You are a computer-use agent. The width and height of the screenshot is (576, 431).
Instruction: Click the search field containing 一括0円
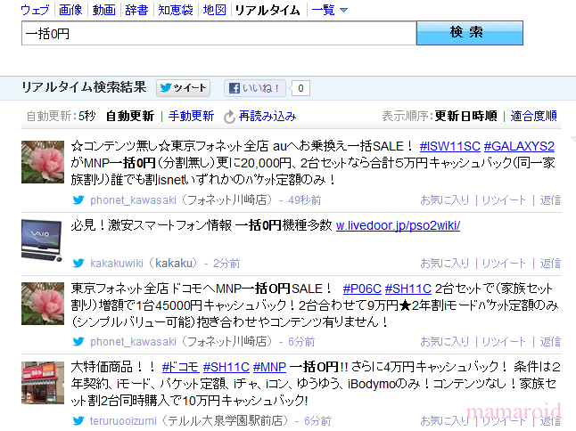(218, 33)
